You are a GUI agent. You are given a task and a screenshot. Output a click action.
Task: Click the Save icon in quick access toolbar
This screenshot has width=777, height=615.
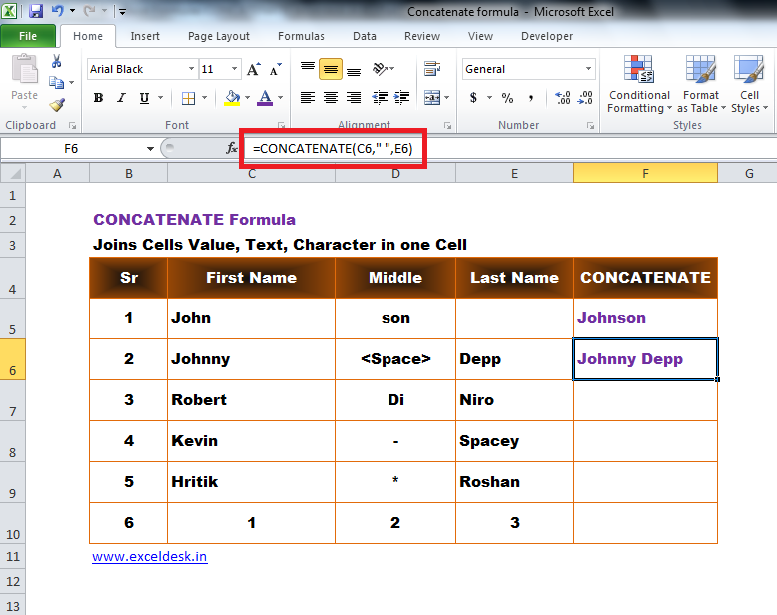[36, 11]
